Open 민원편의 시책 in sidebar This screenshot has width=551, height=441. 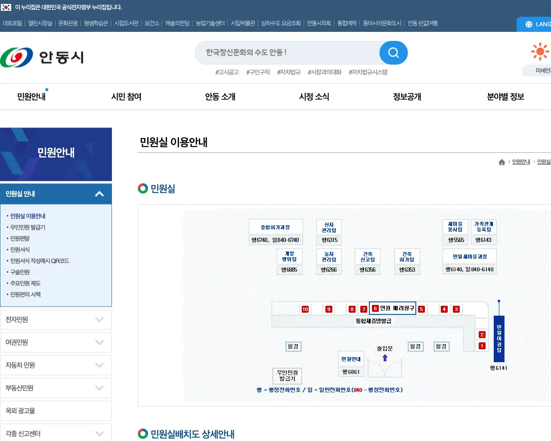click(x=25, y=295)
